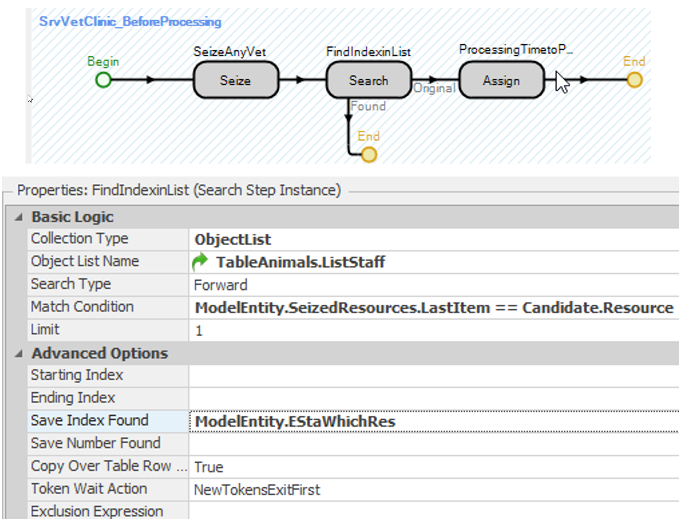Image resolution: width=679 pixels, height=520 pixels.
Task: Click the Properties: FindIndexinList panel header
Action: coord(179,190)
